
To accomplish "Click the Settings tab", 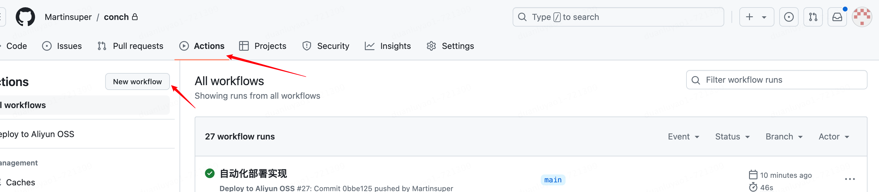I will (x=450, y=46).
